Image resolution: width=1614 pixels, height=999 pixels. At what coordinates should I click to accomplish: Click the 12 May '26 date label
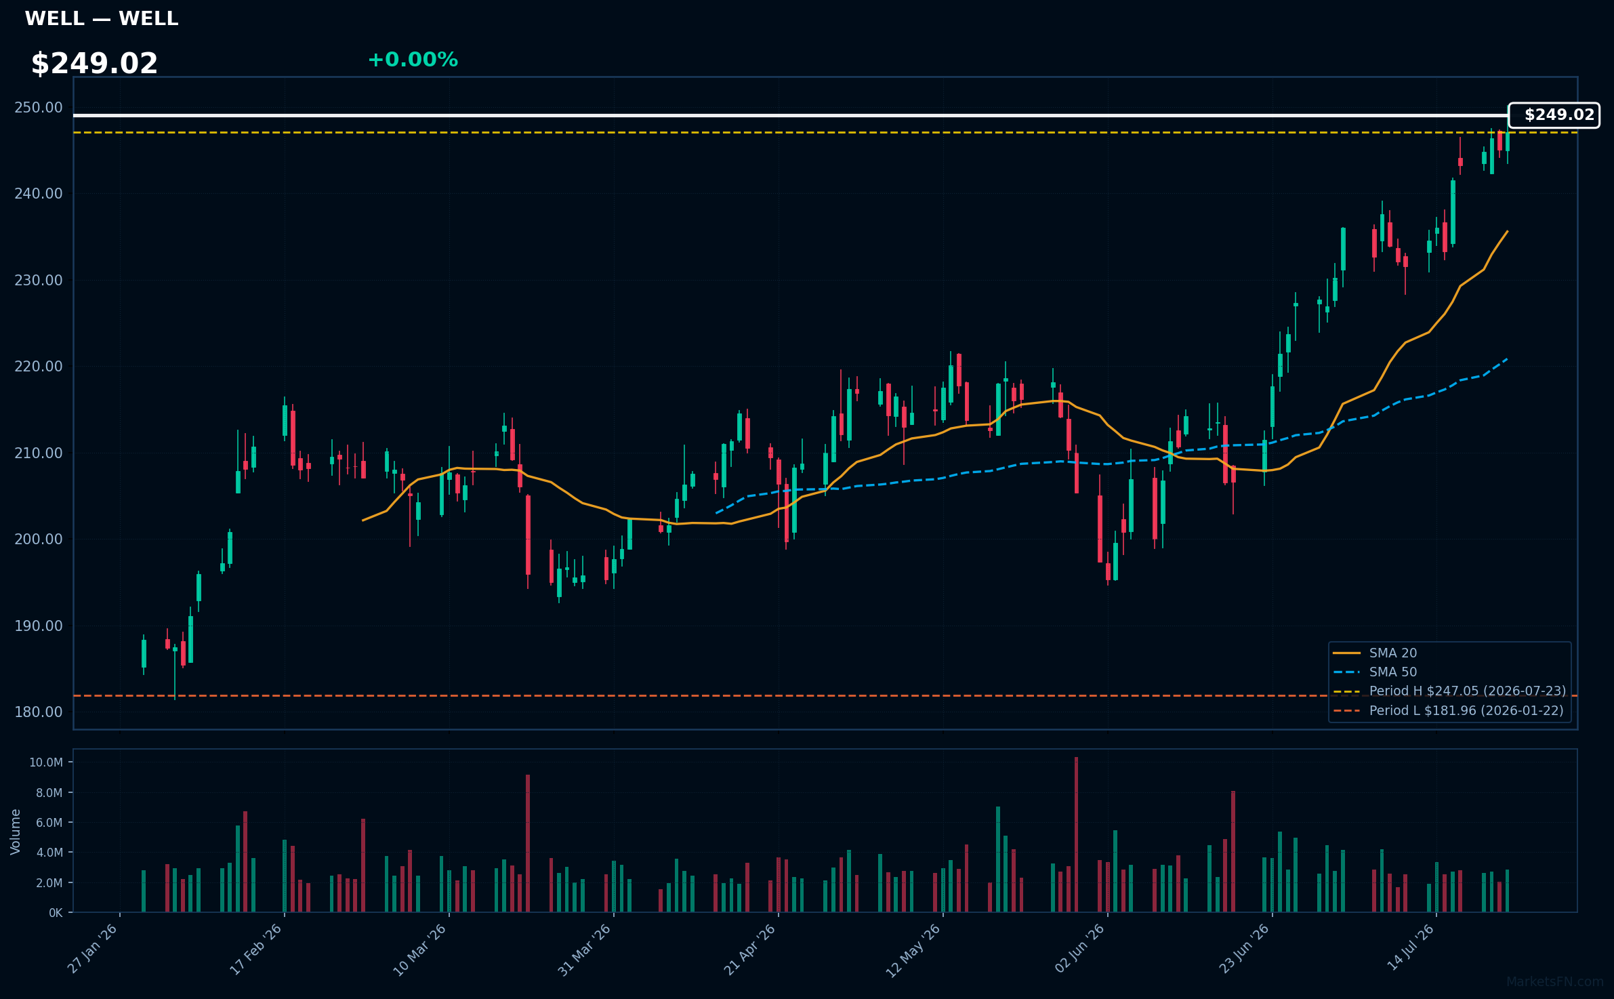click(x=914, y=950)
